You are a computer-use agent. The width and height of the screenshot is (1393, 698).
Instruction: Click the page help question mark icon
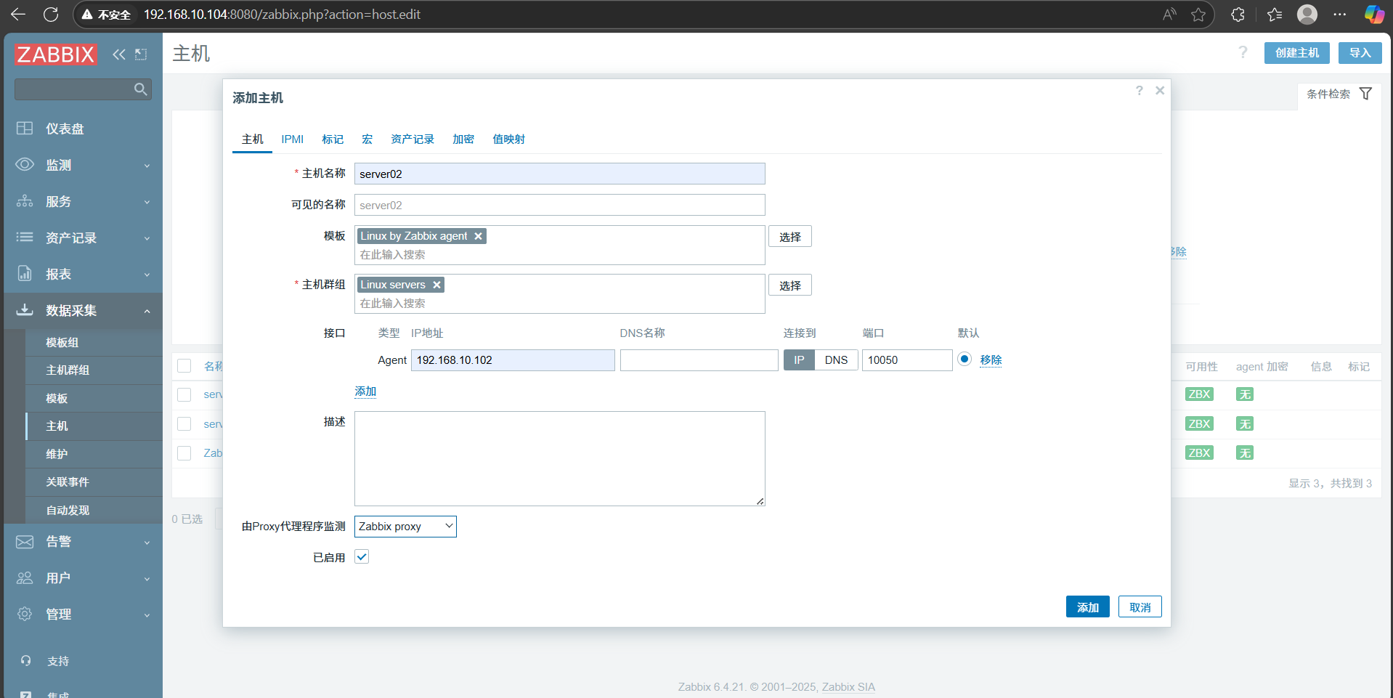pos(1243,52)
